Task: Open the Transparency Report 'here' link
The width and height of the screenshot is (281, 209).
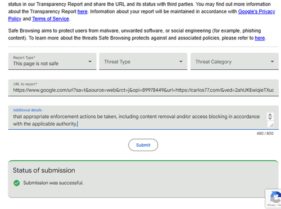Action: 83,11
